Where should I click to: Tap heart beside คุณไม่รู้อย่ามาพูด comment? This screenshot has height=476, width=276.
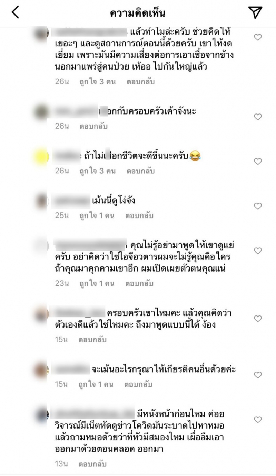[258, 250]
